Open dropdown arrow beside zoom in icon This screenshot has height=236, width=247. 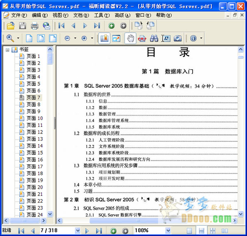pyautogui.click(x=92, y=38)
